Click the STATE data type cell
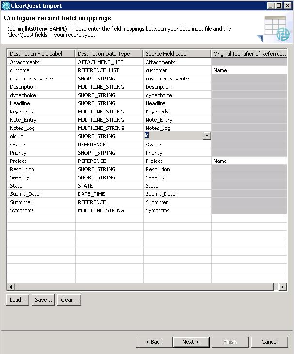This screenshot has width=294, height=354. click(109, 186)
